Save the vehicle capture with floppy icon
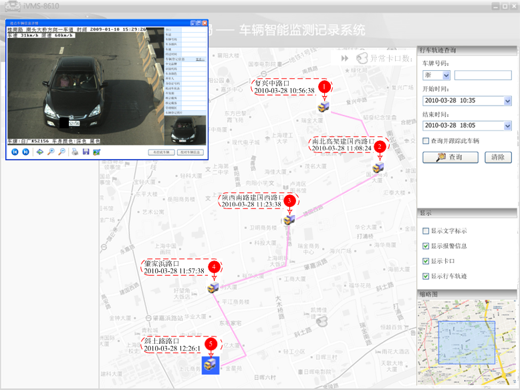Screen dimensions: 520x390 [86, 152]
